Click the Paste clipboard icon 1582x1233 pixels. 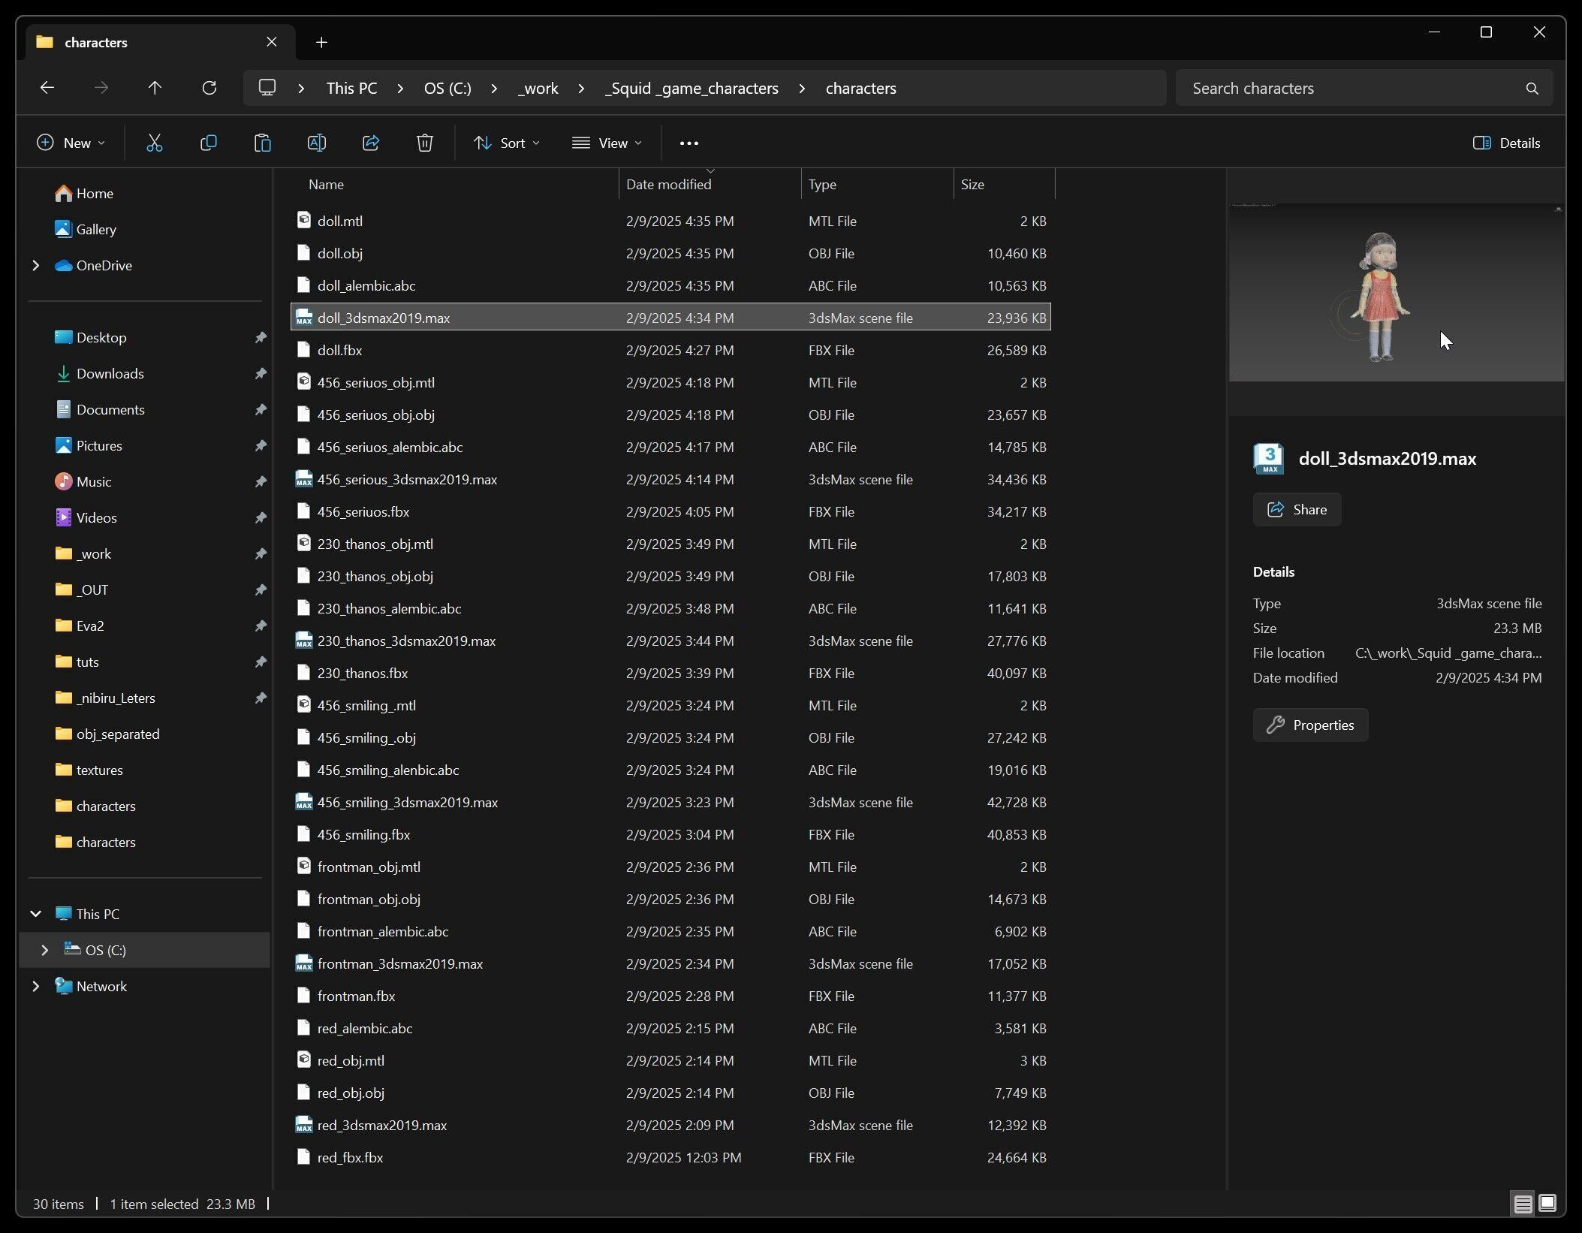coord(262,143)
